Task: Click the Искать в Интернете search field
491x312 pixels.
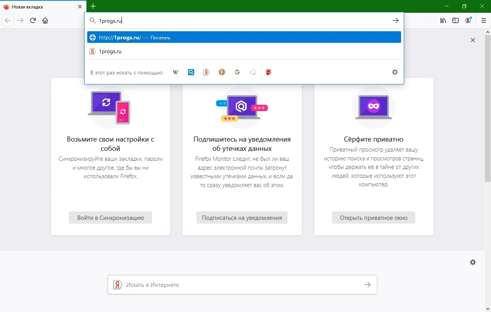Action: tap(242, 285)
